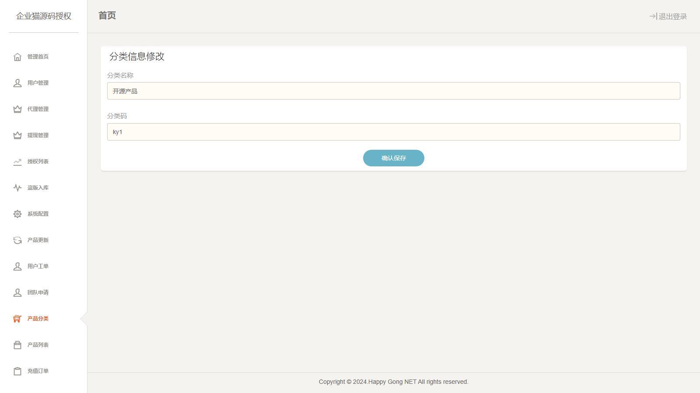This screenshot has height=393, width=700.
Task: Open 系统配置 settings entry
Action: point(38,214)
